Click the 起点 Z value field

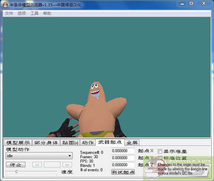[x=123, y=165]
